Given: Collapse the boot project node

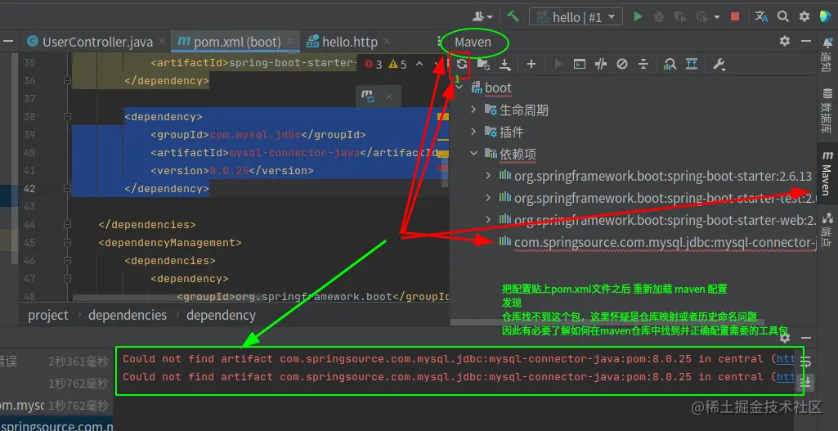Looking at the screenshot, I should pyautogui.click(x=460, y=88).
